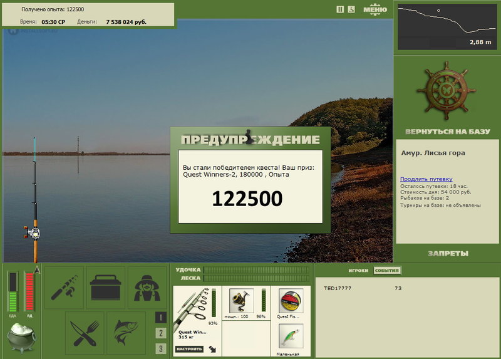Click the ship wheel icon
The height and width of the screenshot is (359, 501).
click(x=447, y=90)
